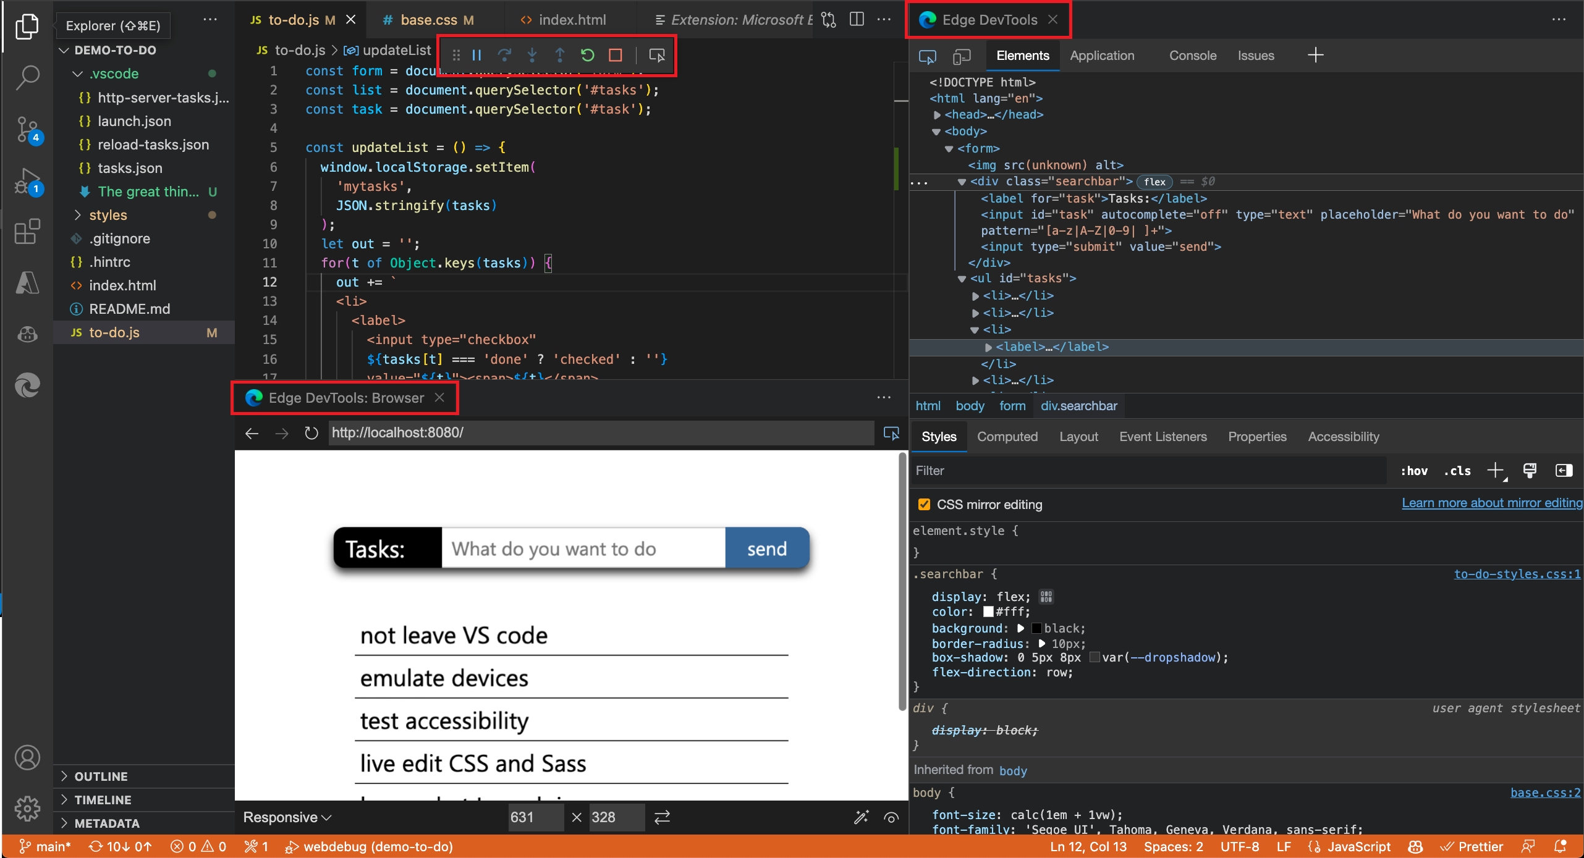Click the Edge DevTools screencast icon
The width and height of the screenshot is (1584, 858).
click(926, 55)
